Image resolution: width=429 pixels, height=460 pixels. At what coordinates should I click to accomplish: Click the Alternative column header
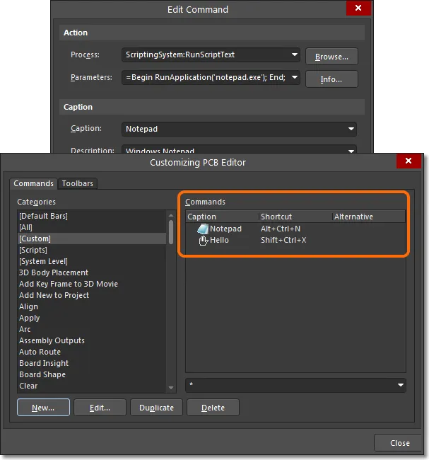point(369,217)
